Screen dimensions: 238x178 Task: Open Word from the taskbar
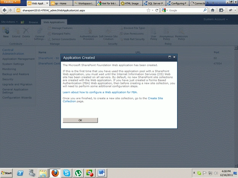coord(101,173)
